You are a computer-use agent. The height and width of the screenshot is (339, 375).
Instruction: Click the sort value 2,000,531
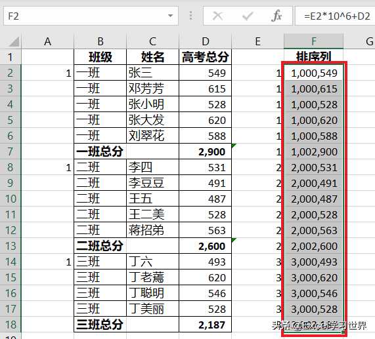(x=313, y=167)
